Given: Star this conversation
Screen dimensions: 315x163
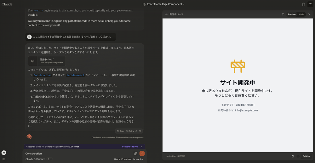Looking at the screenshot, I should (303, 4).
